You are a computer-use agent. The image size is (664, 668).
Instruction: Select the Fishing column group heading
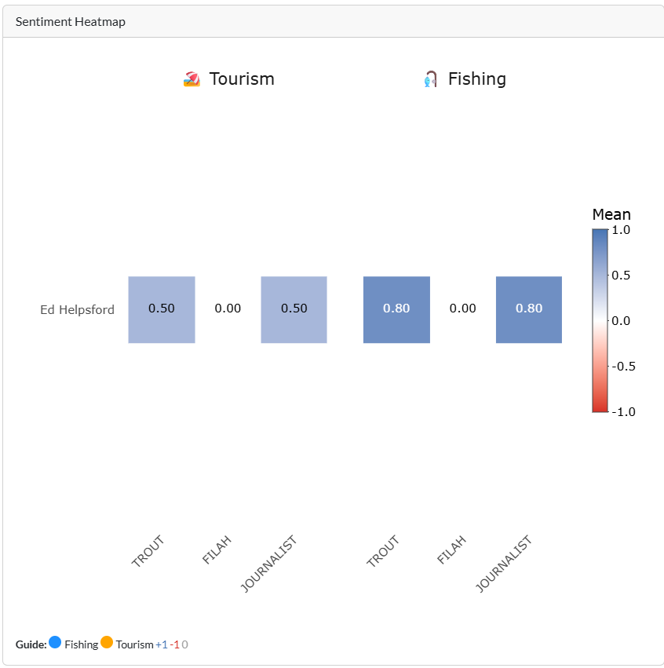[476, 79]
